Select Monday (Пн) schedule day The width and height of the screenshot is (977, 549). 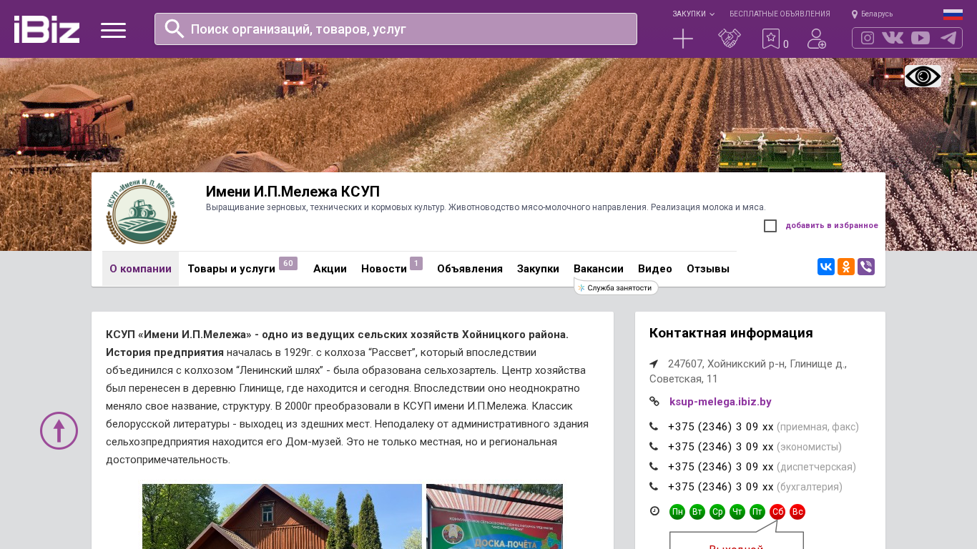pyautogui.click(x=677, y=512)
